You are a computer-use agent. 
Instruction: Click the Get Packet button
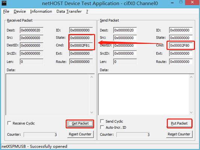tap(80, 123)
